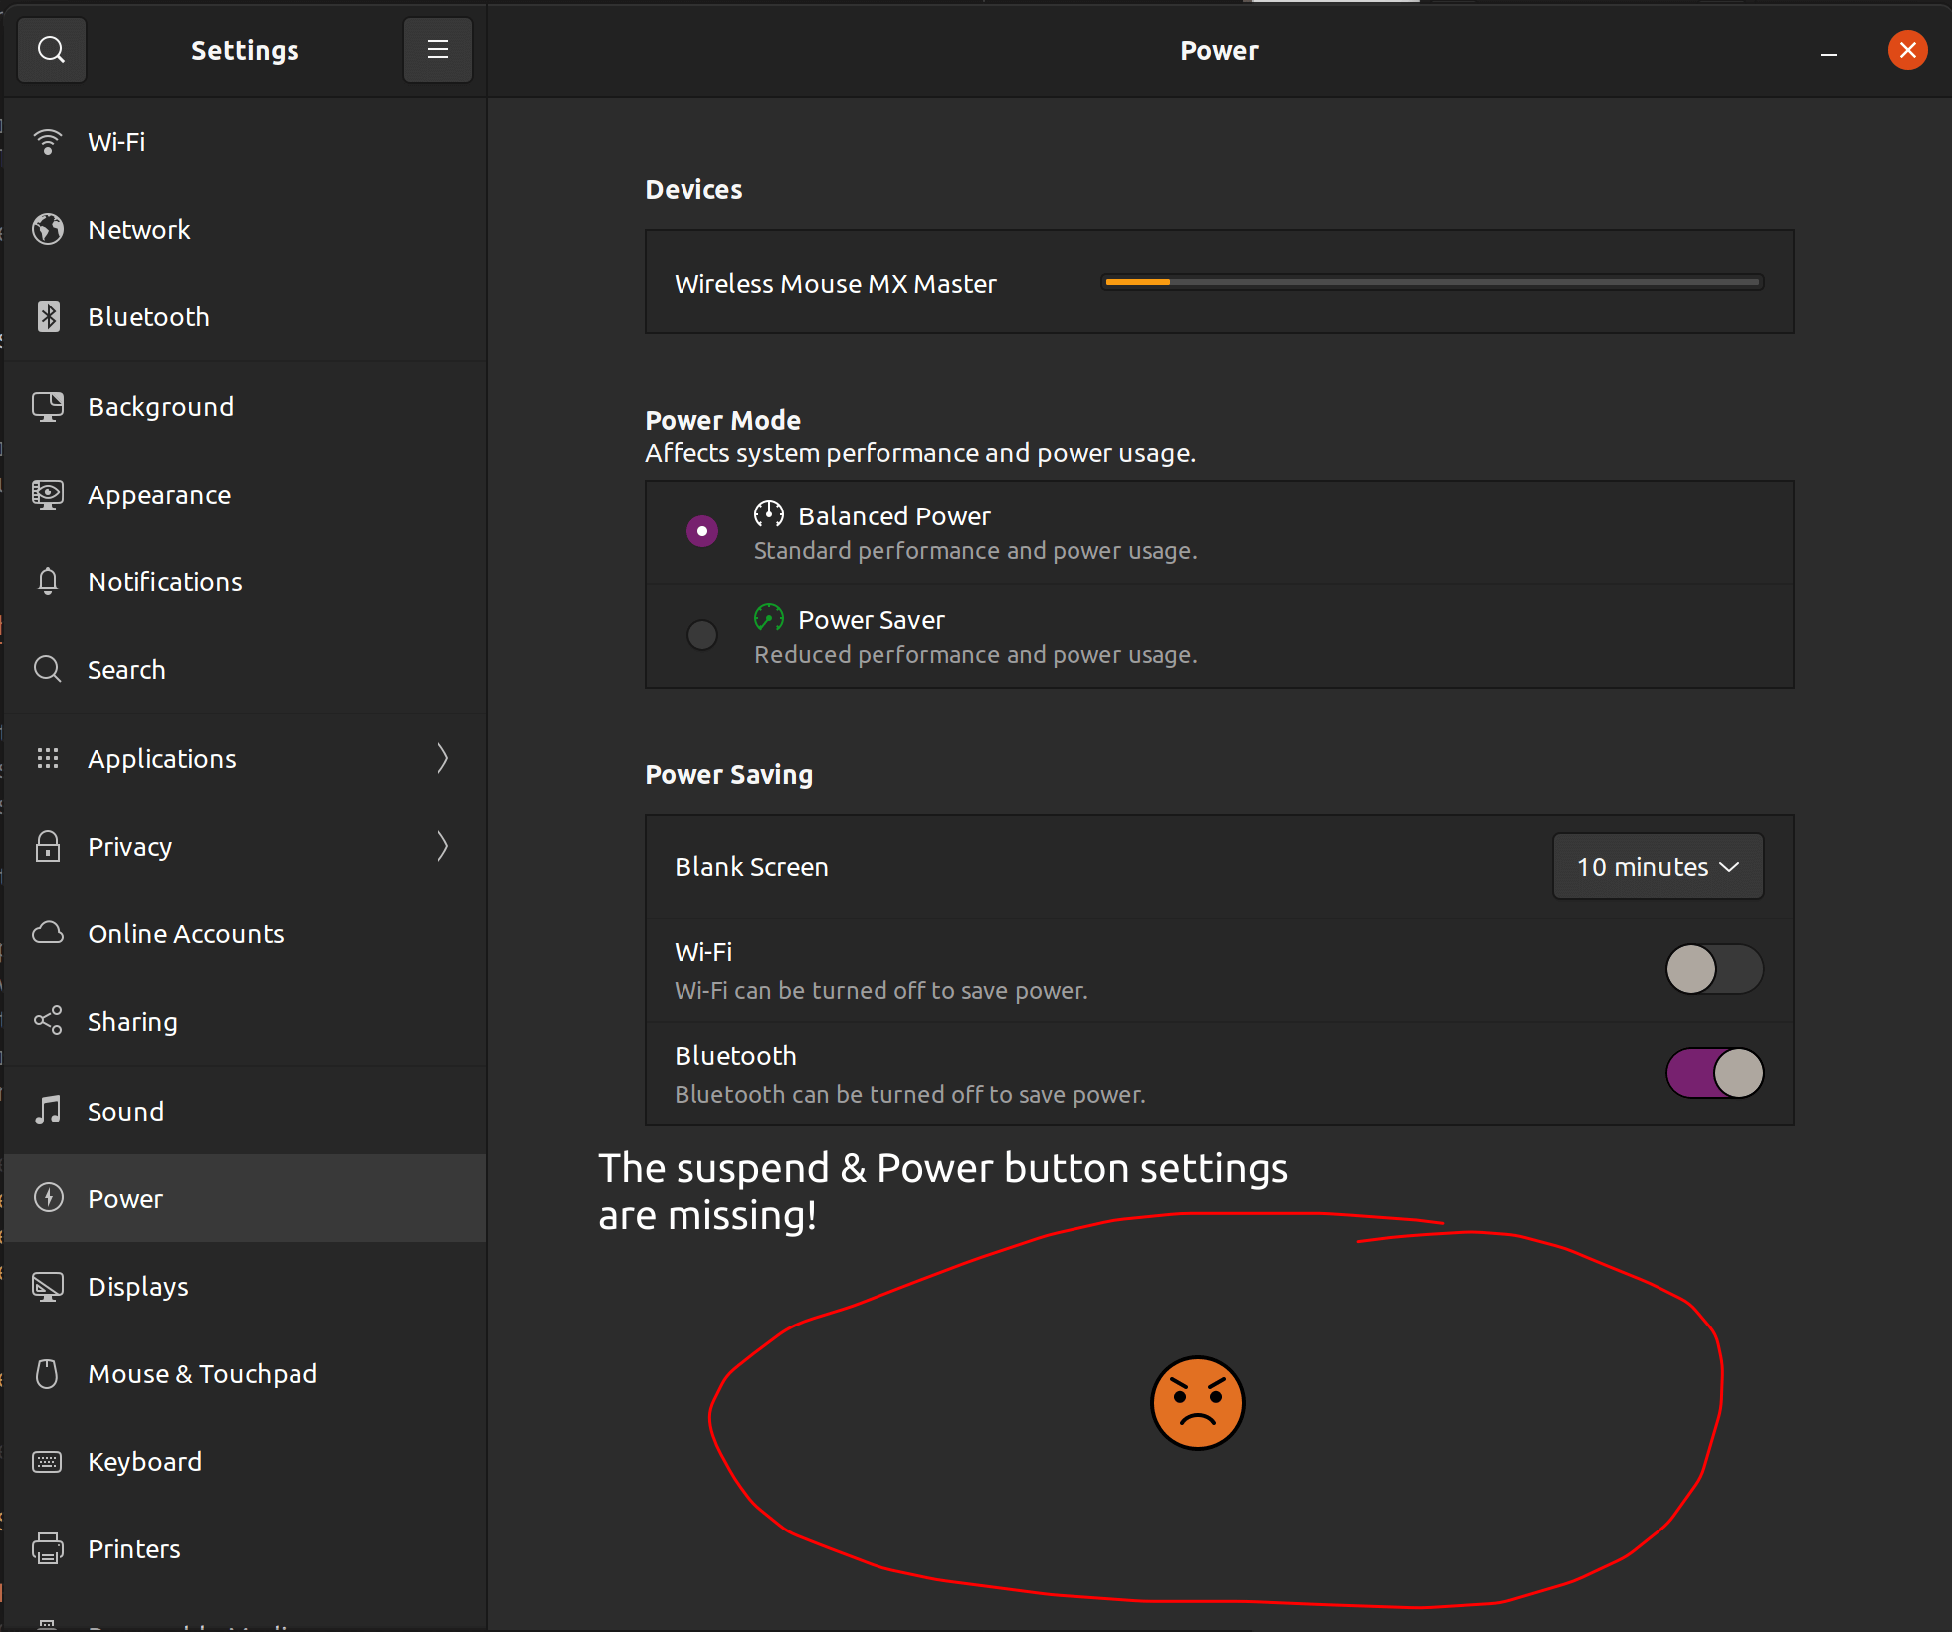Screen dimensions: 1952x1632
Task: Switch to the Keyboard settings page
Action: point(144,1461)
